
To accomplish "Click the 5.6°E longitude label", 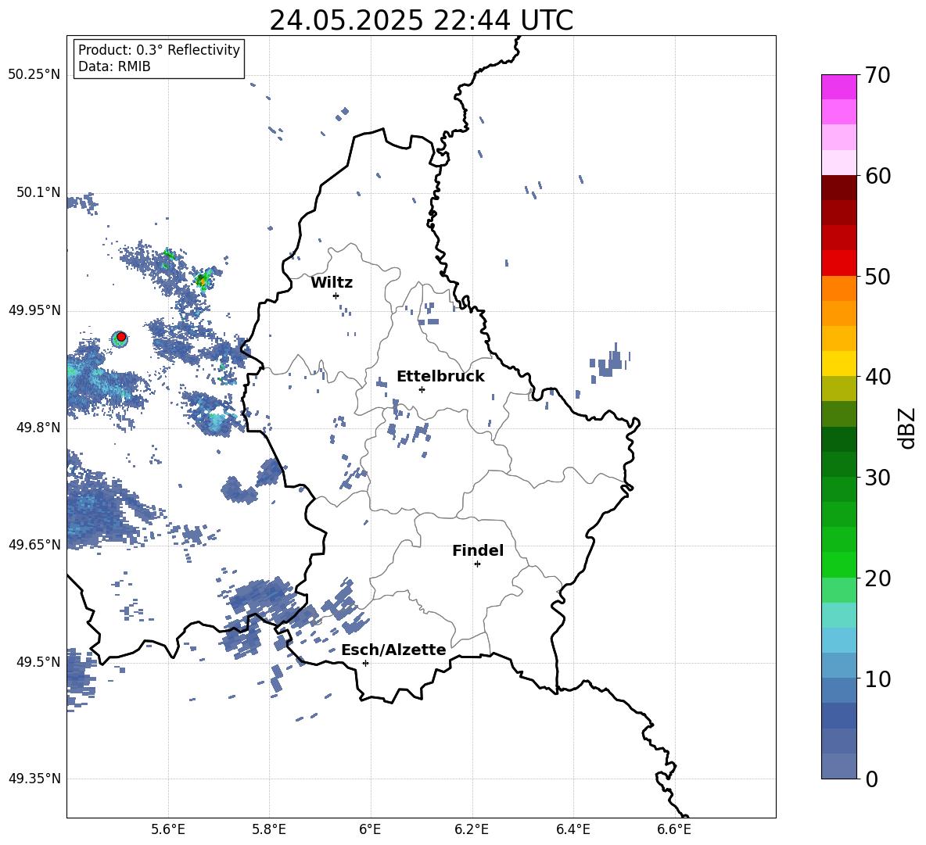I will pos(168,829).
